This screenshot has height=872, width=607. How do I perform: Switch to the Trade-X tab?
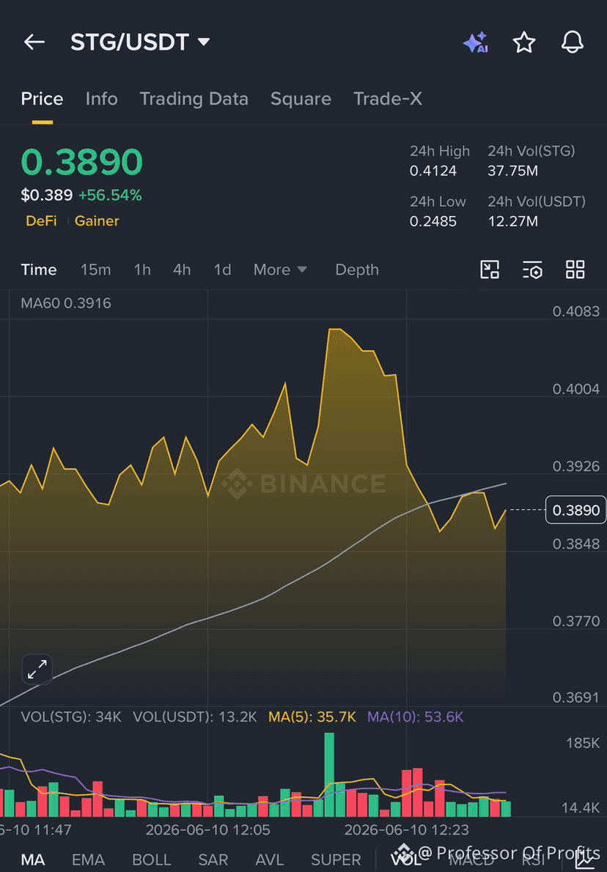pyautogui.click(x=388, y=99)
